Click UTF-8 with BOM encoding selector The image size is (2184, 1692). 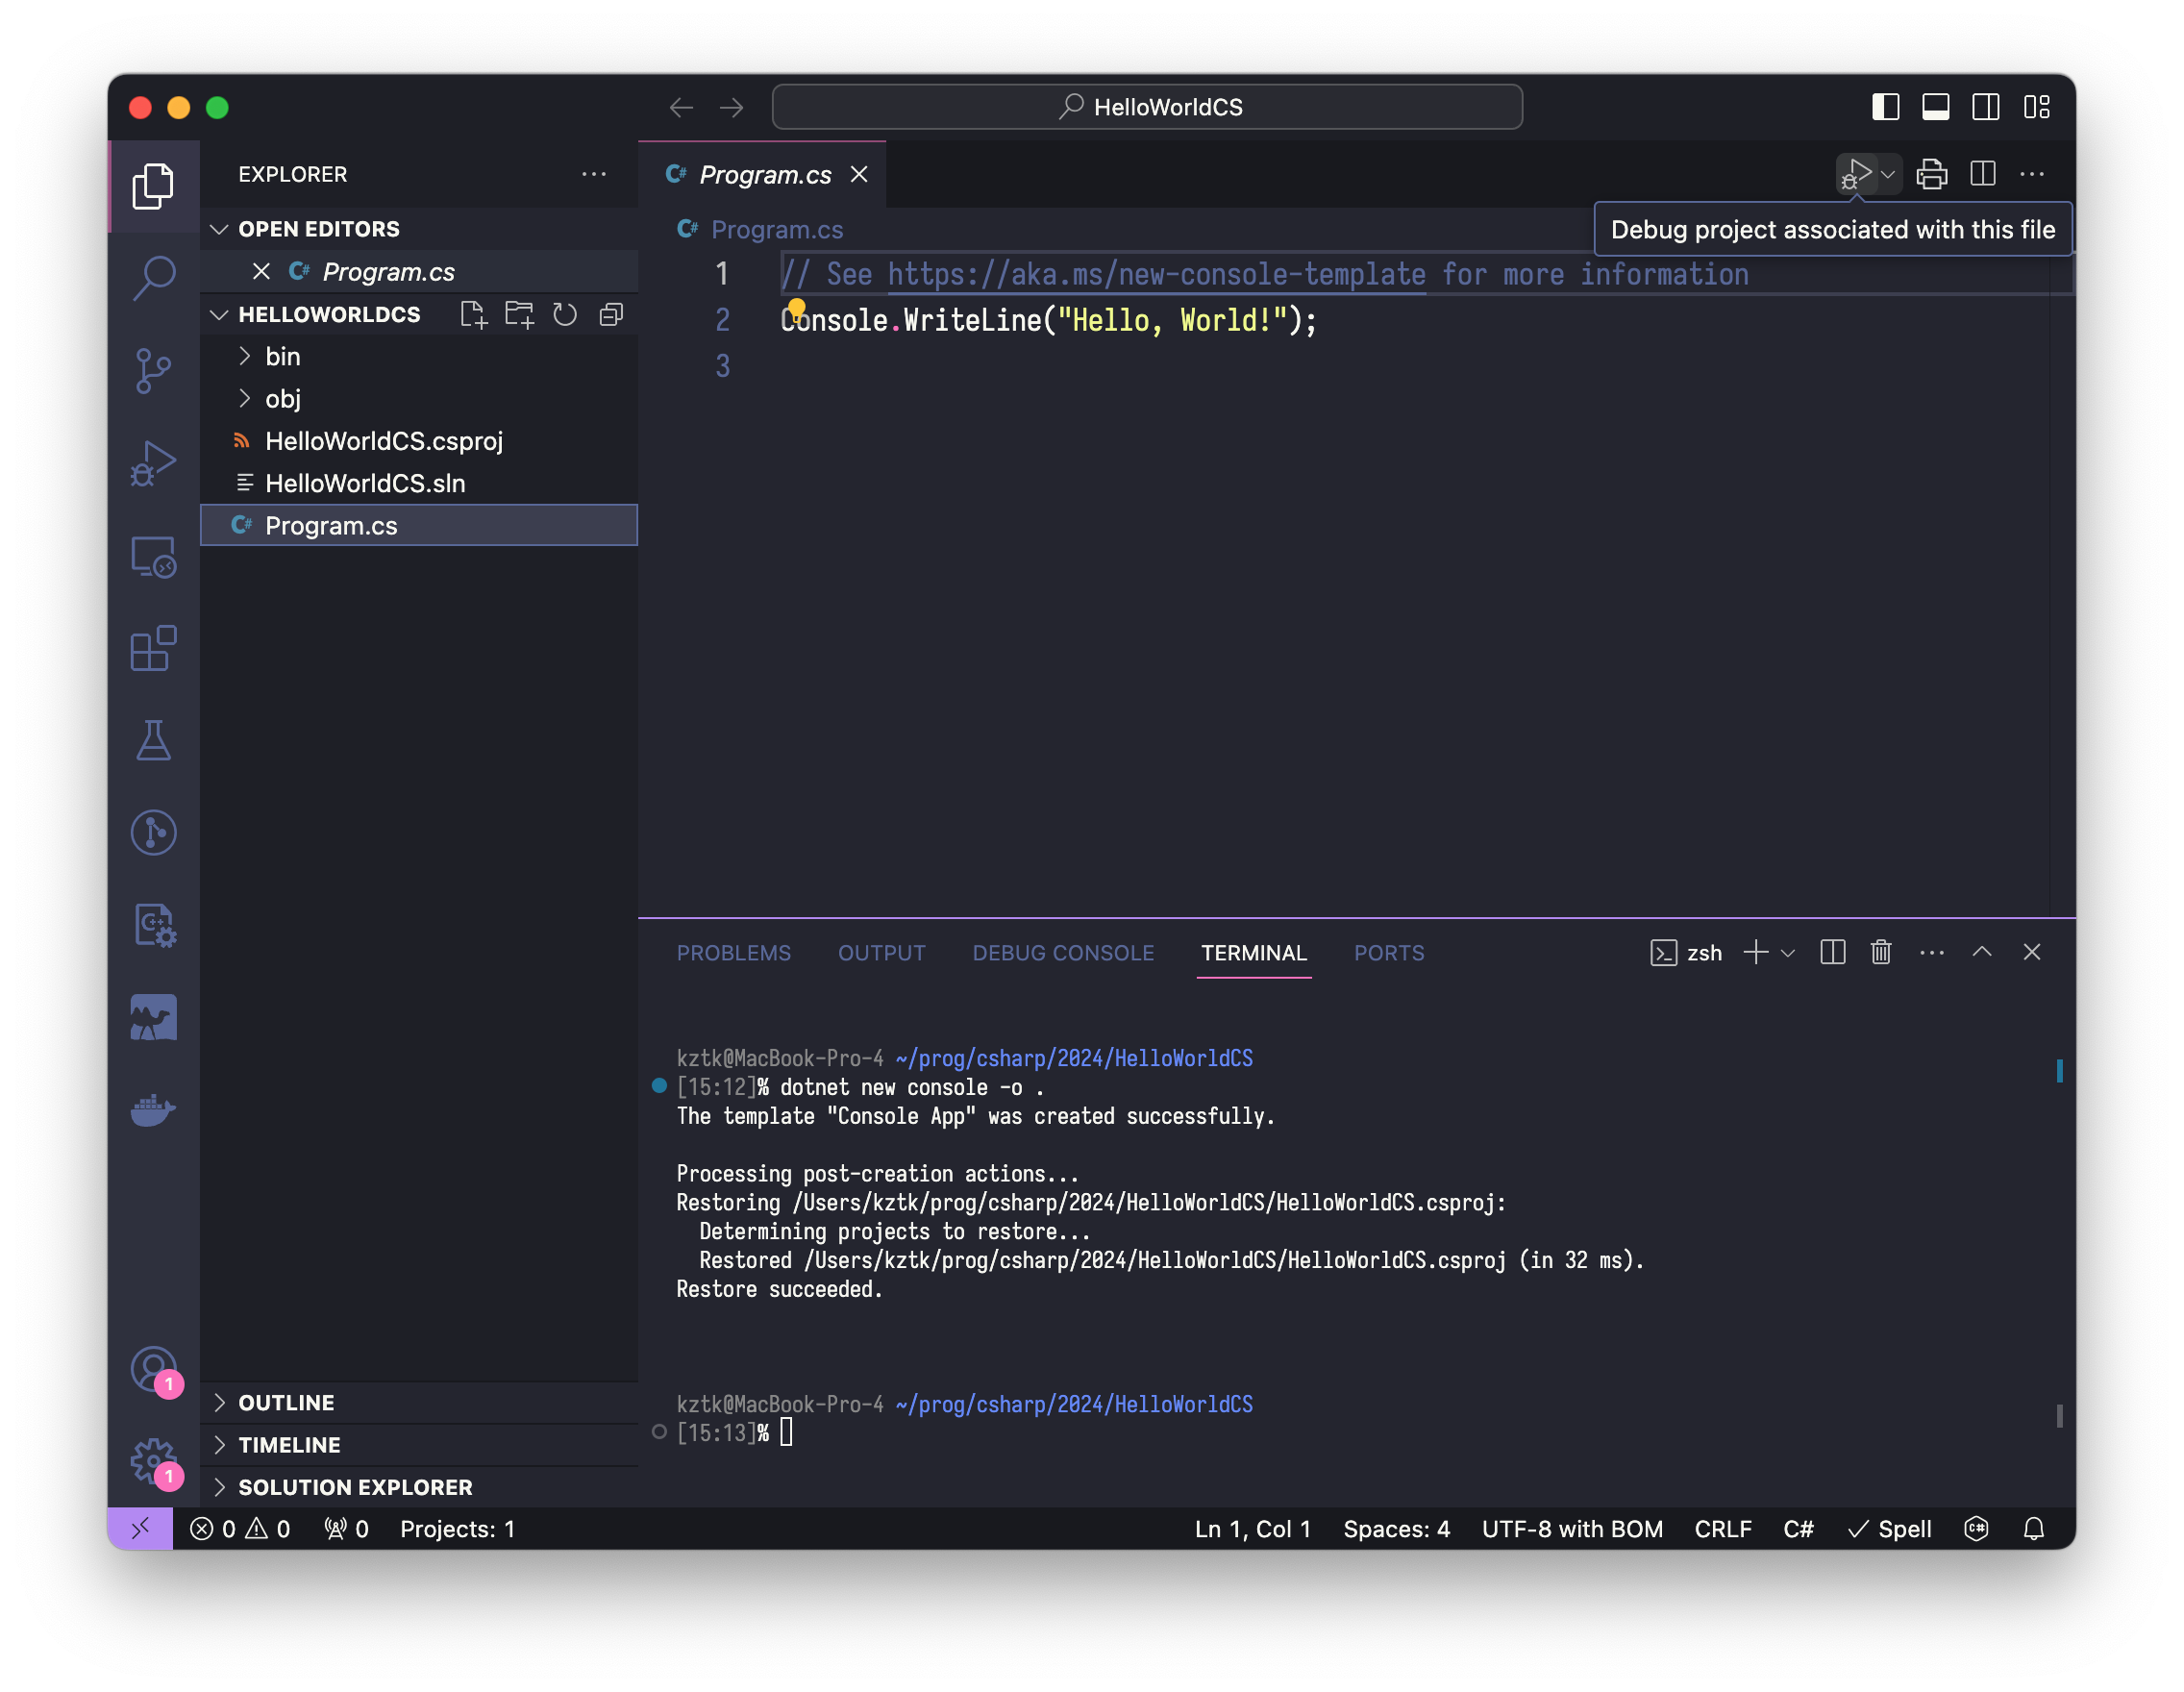(x=1571, y=1528)
